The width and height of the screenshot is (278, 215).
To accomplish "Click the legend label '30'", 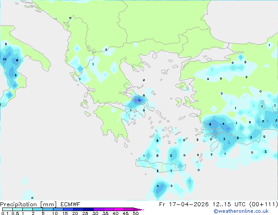I will coord(95,213).
